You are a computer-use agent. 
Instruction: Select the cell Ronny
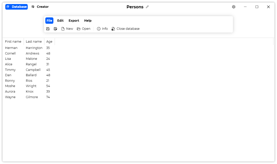pyautogui.click(x=10, y=81)
